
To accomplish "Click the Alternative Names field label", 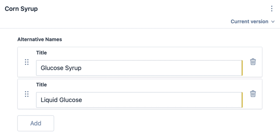I will coord(40,40).
